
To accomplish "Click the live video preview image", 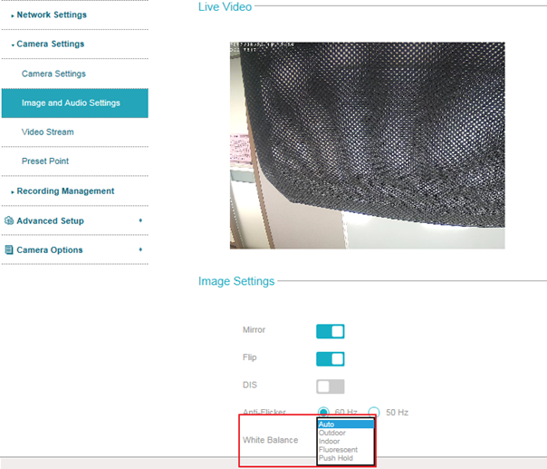I will 367,145.
